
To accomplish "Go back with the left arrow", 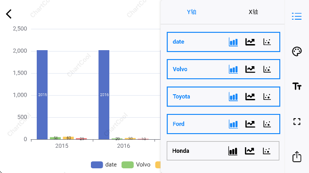I will 8,14.
